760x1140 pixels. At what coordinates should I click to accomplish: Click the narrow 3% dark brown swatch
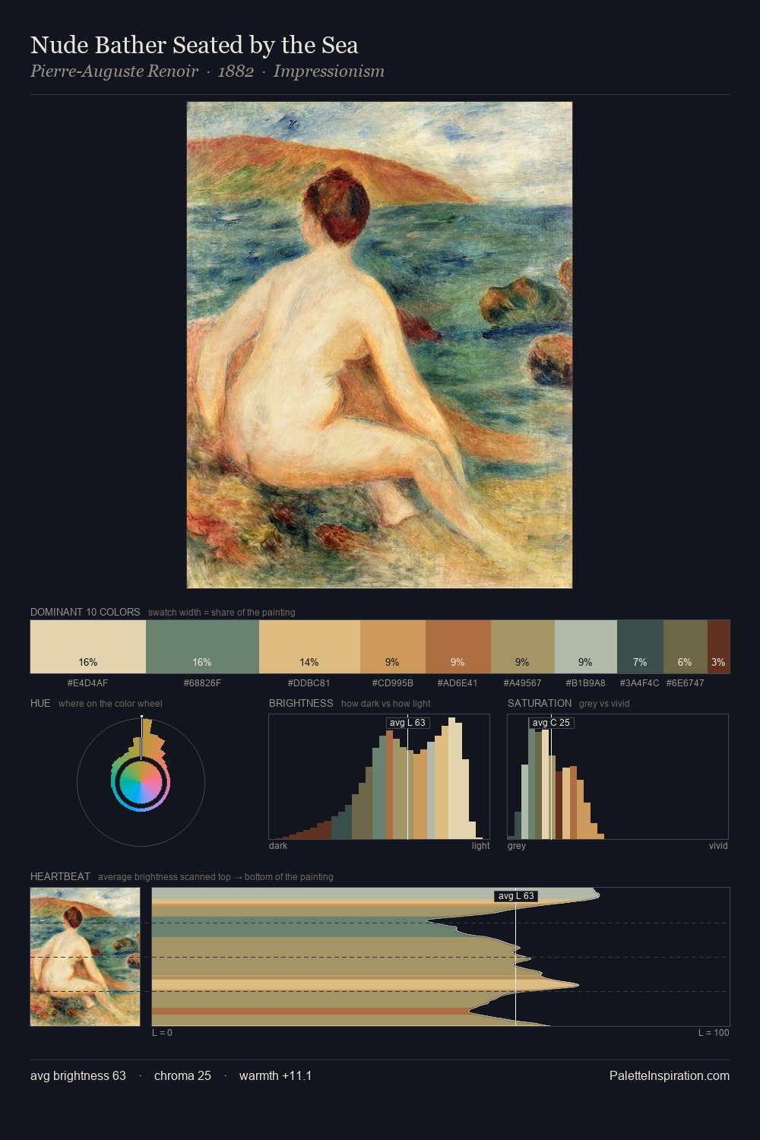click(x=718, y=647)
